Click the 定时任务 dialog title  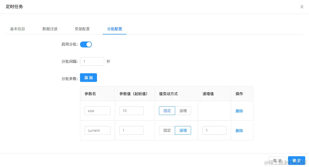point(14,6)
